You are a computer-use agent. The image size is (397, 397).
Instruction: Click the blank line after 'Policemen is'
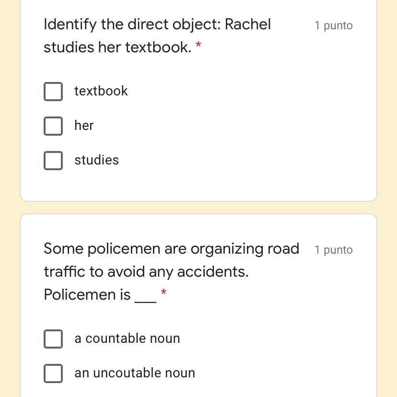pyautogui.click(x=146, y=297)
